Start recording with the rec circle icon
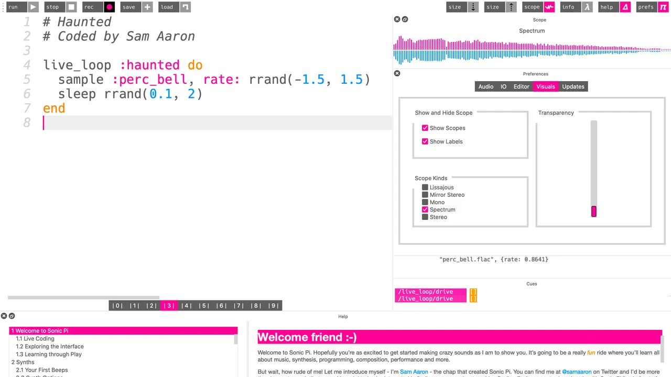Image resolution: width=671 pixels, height=377 pixels. [109, 7]
